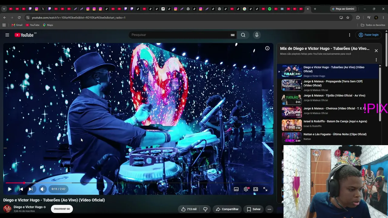The height and width of the screenshot is (218, 388).
Task: Open the video player settings gear
Action: pos(246,189)
